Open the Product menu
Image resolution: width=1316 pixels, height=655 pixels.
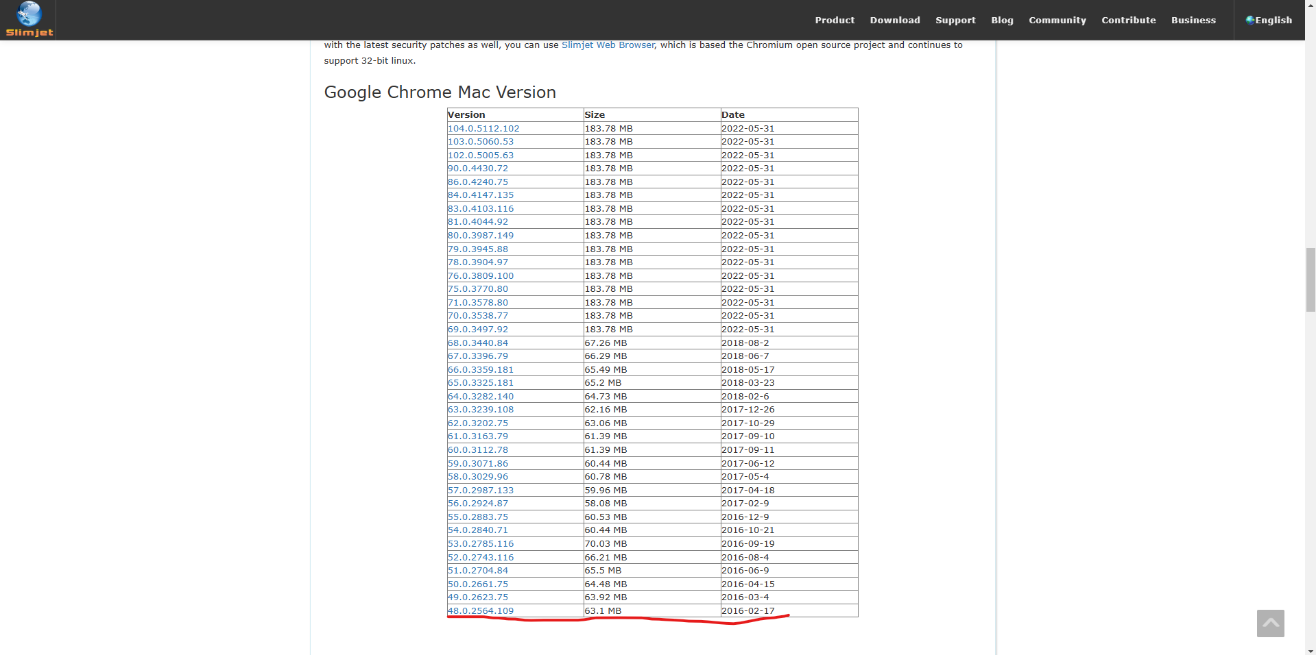(835, 21)
